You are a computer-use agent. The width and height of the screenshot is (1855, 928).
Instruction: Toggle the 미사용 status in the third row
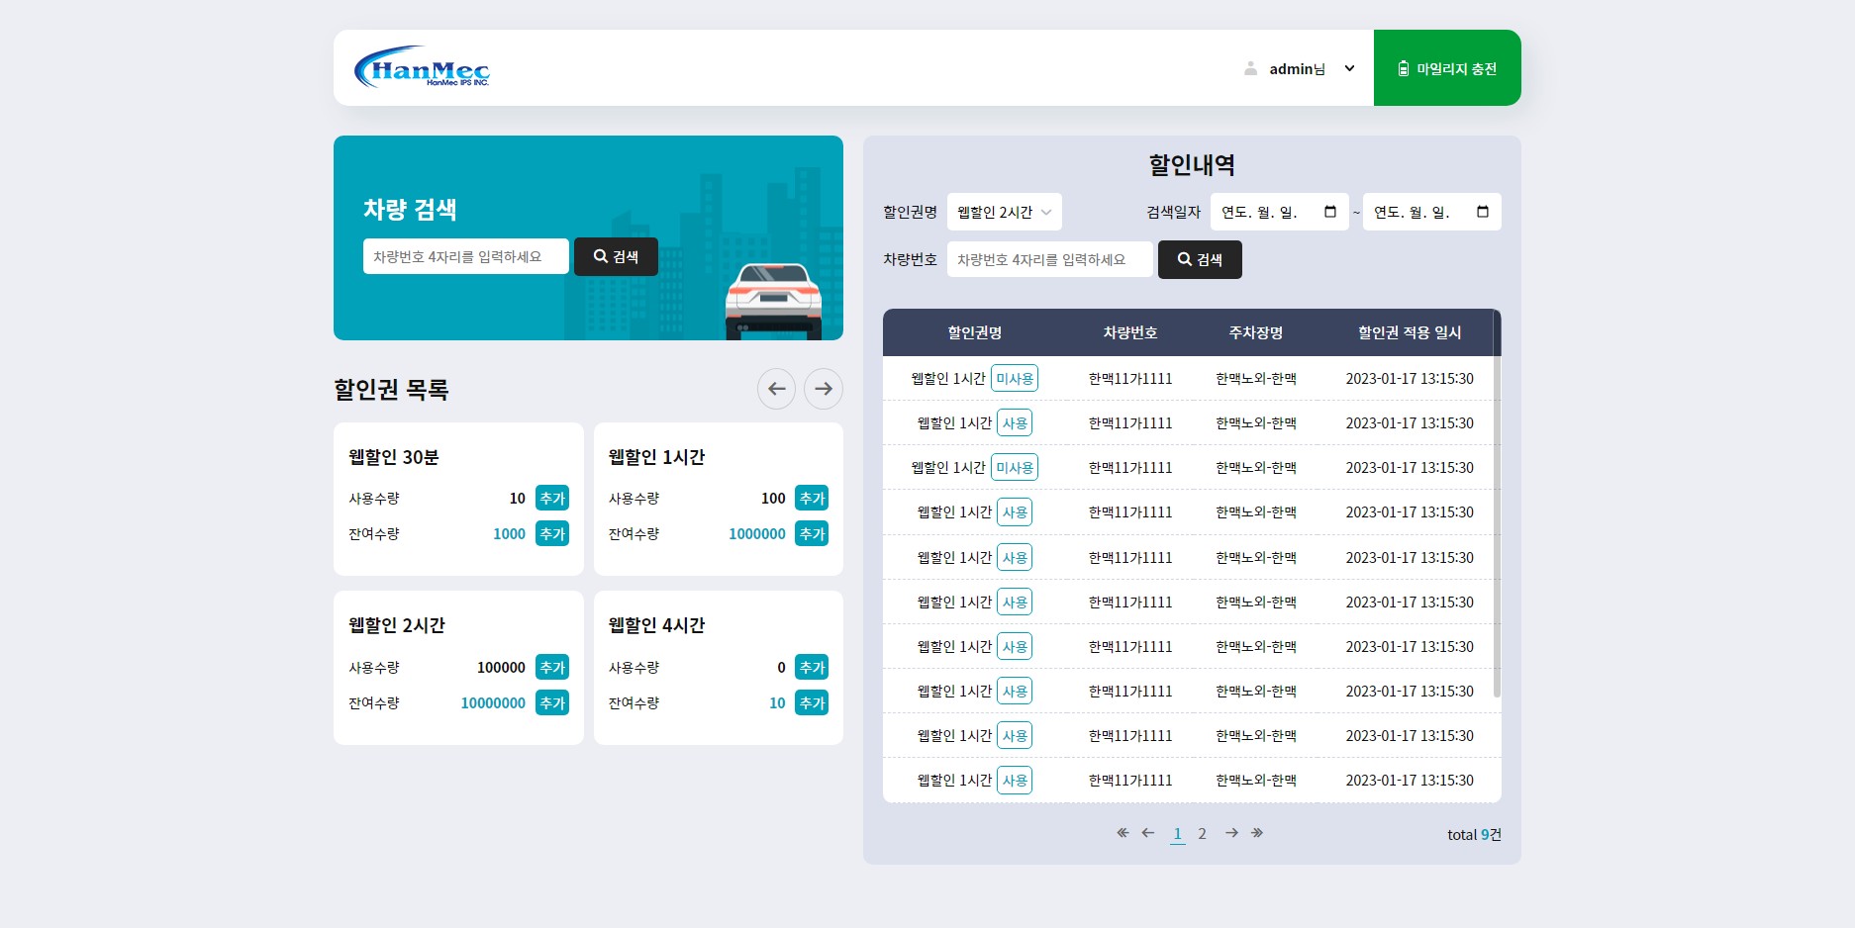pos(1015,467)
